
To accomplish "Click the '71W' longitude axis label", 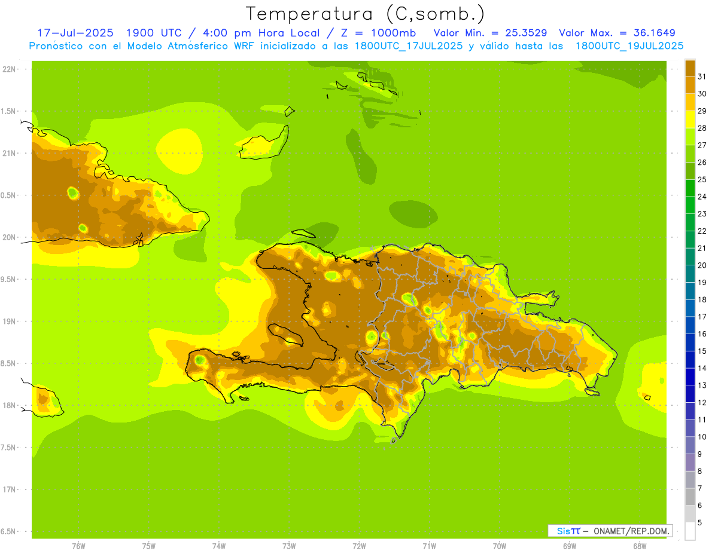I will pos(429,546).
